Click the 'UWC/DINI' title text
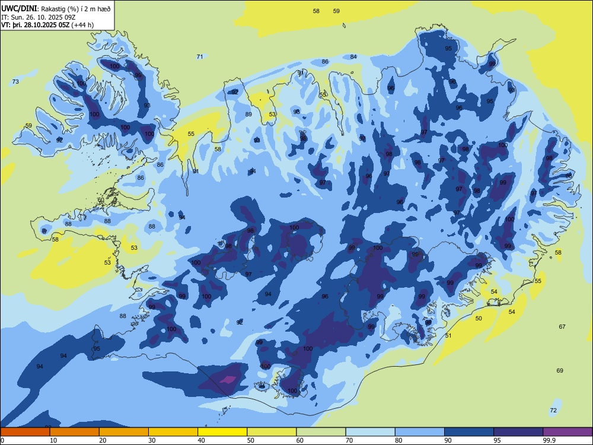This screenshot has height=445, width=593. point(19,8)
